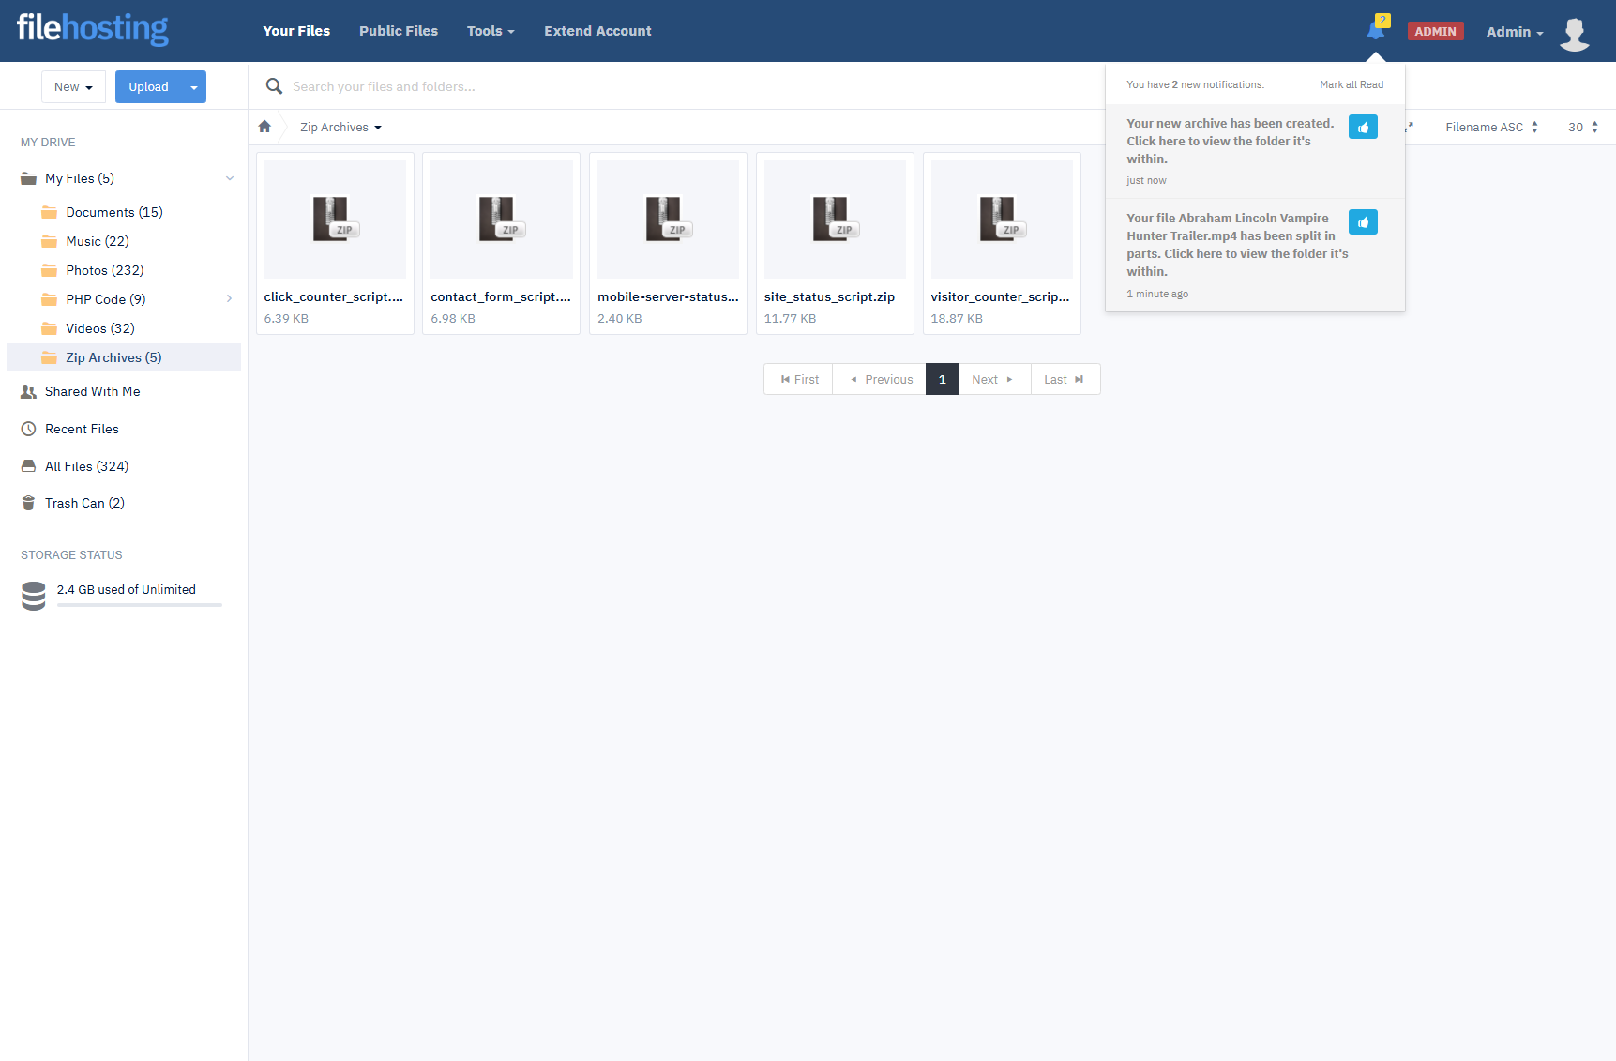The image size is (1616, 1061).
Task: Click the Next page button
Action: [x=993, y=379]
